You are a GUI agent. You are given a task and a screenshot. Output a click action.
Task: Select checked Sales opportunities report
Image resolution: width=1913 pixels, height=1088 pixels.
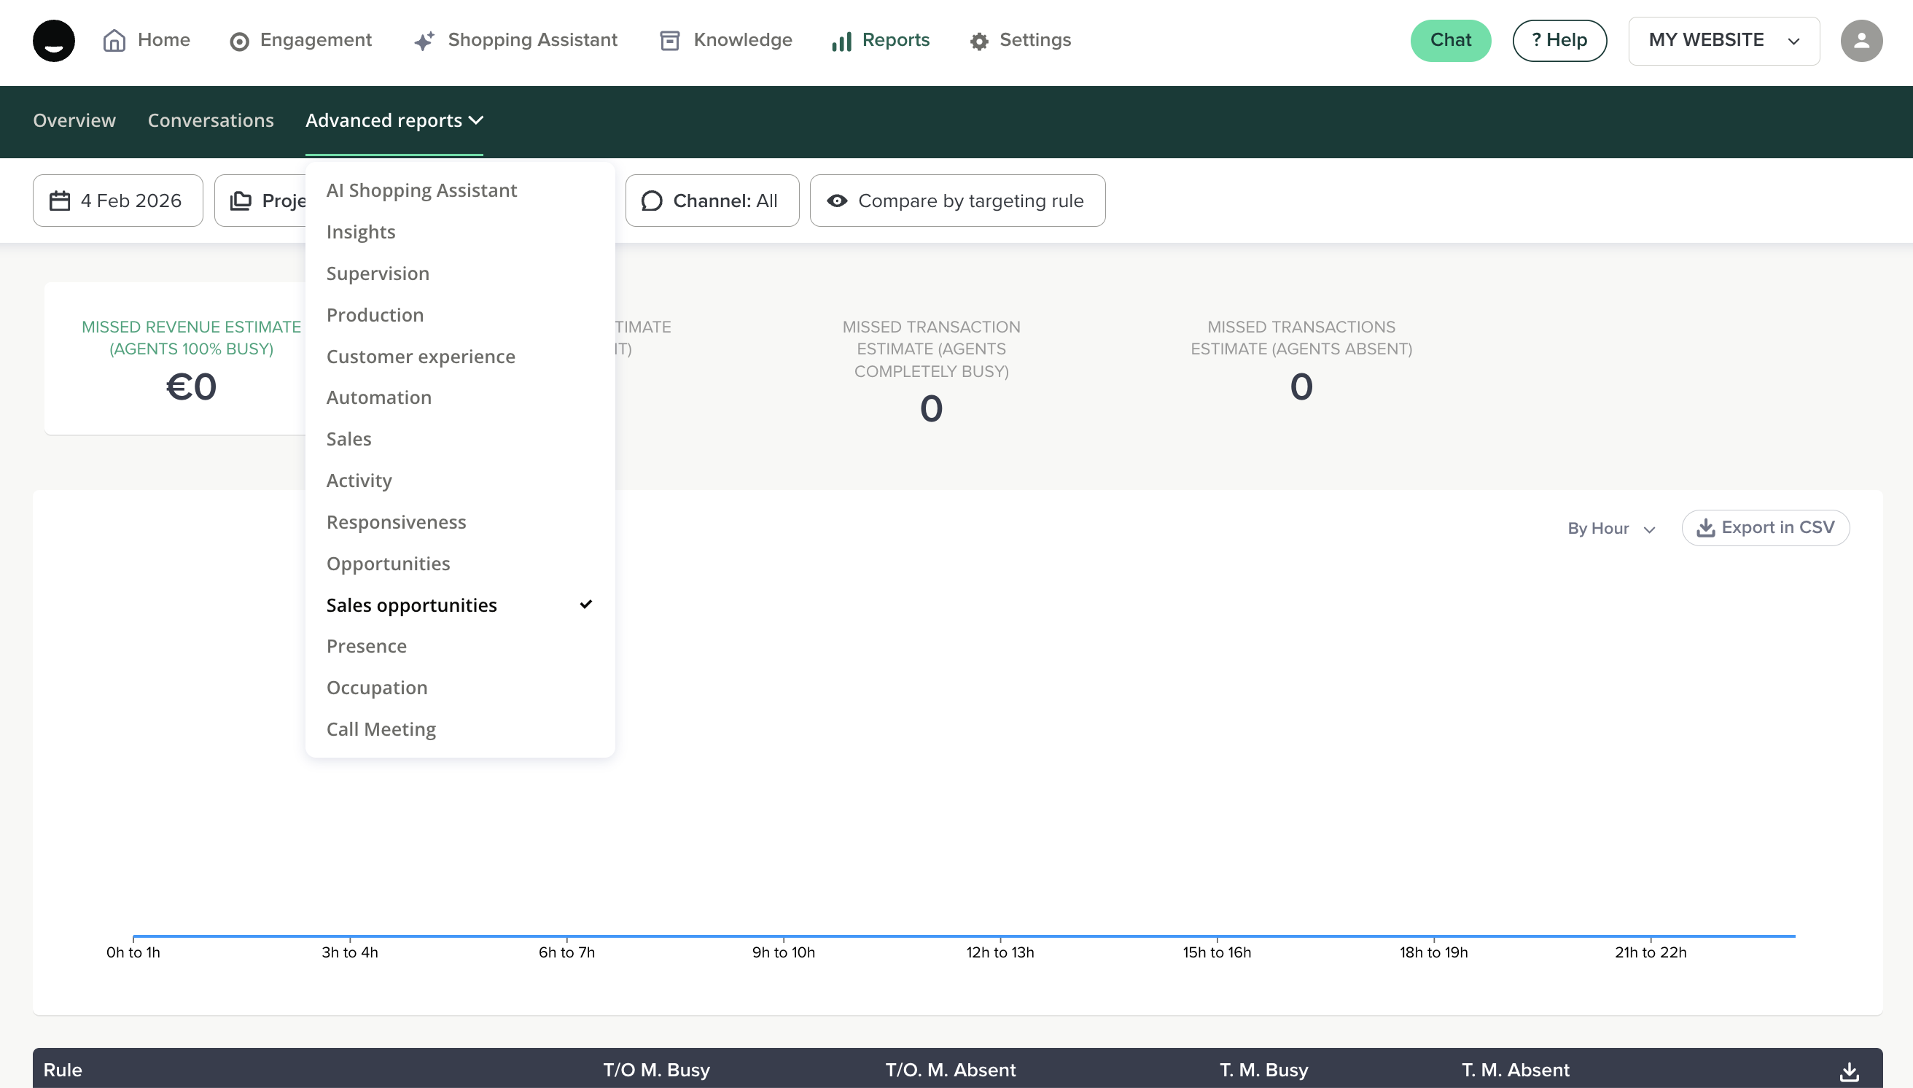(x=412, y=605)
